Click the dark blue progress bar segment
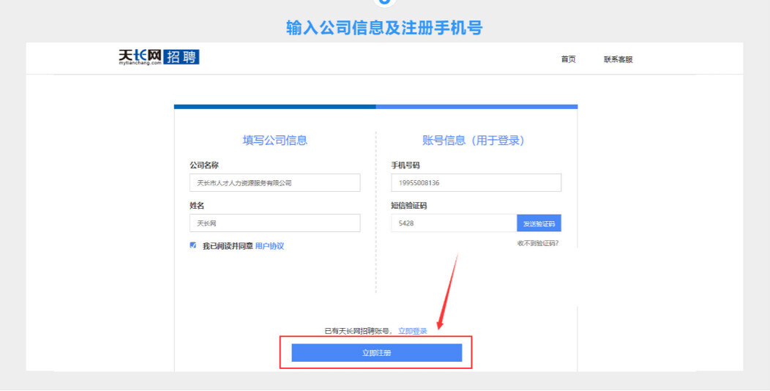The image size is (770, 391). point(274,107)
